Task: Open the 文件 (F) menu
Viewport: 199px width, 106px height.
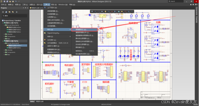Action: pyautogui.click(x=3, y=5)
